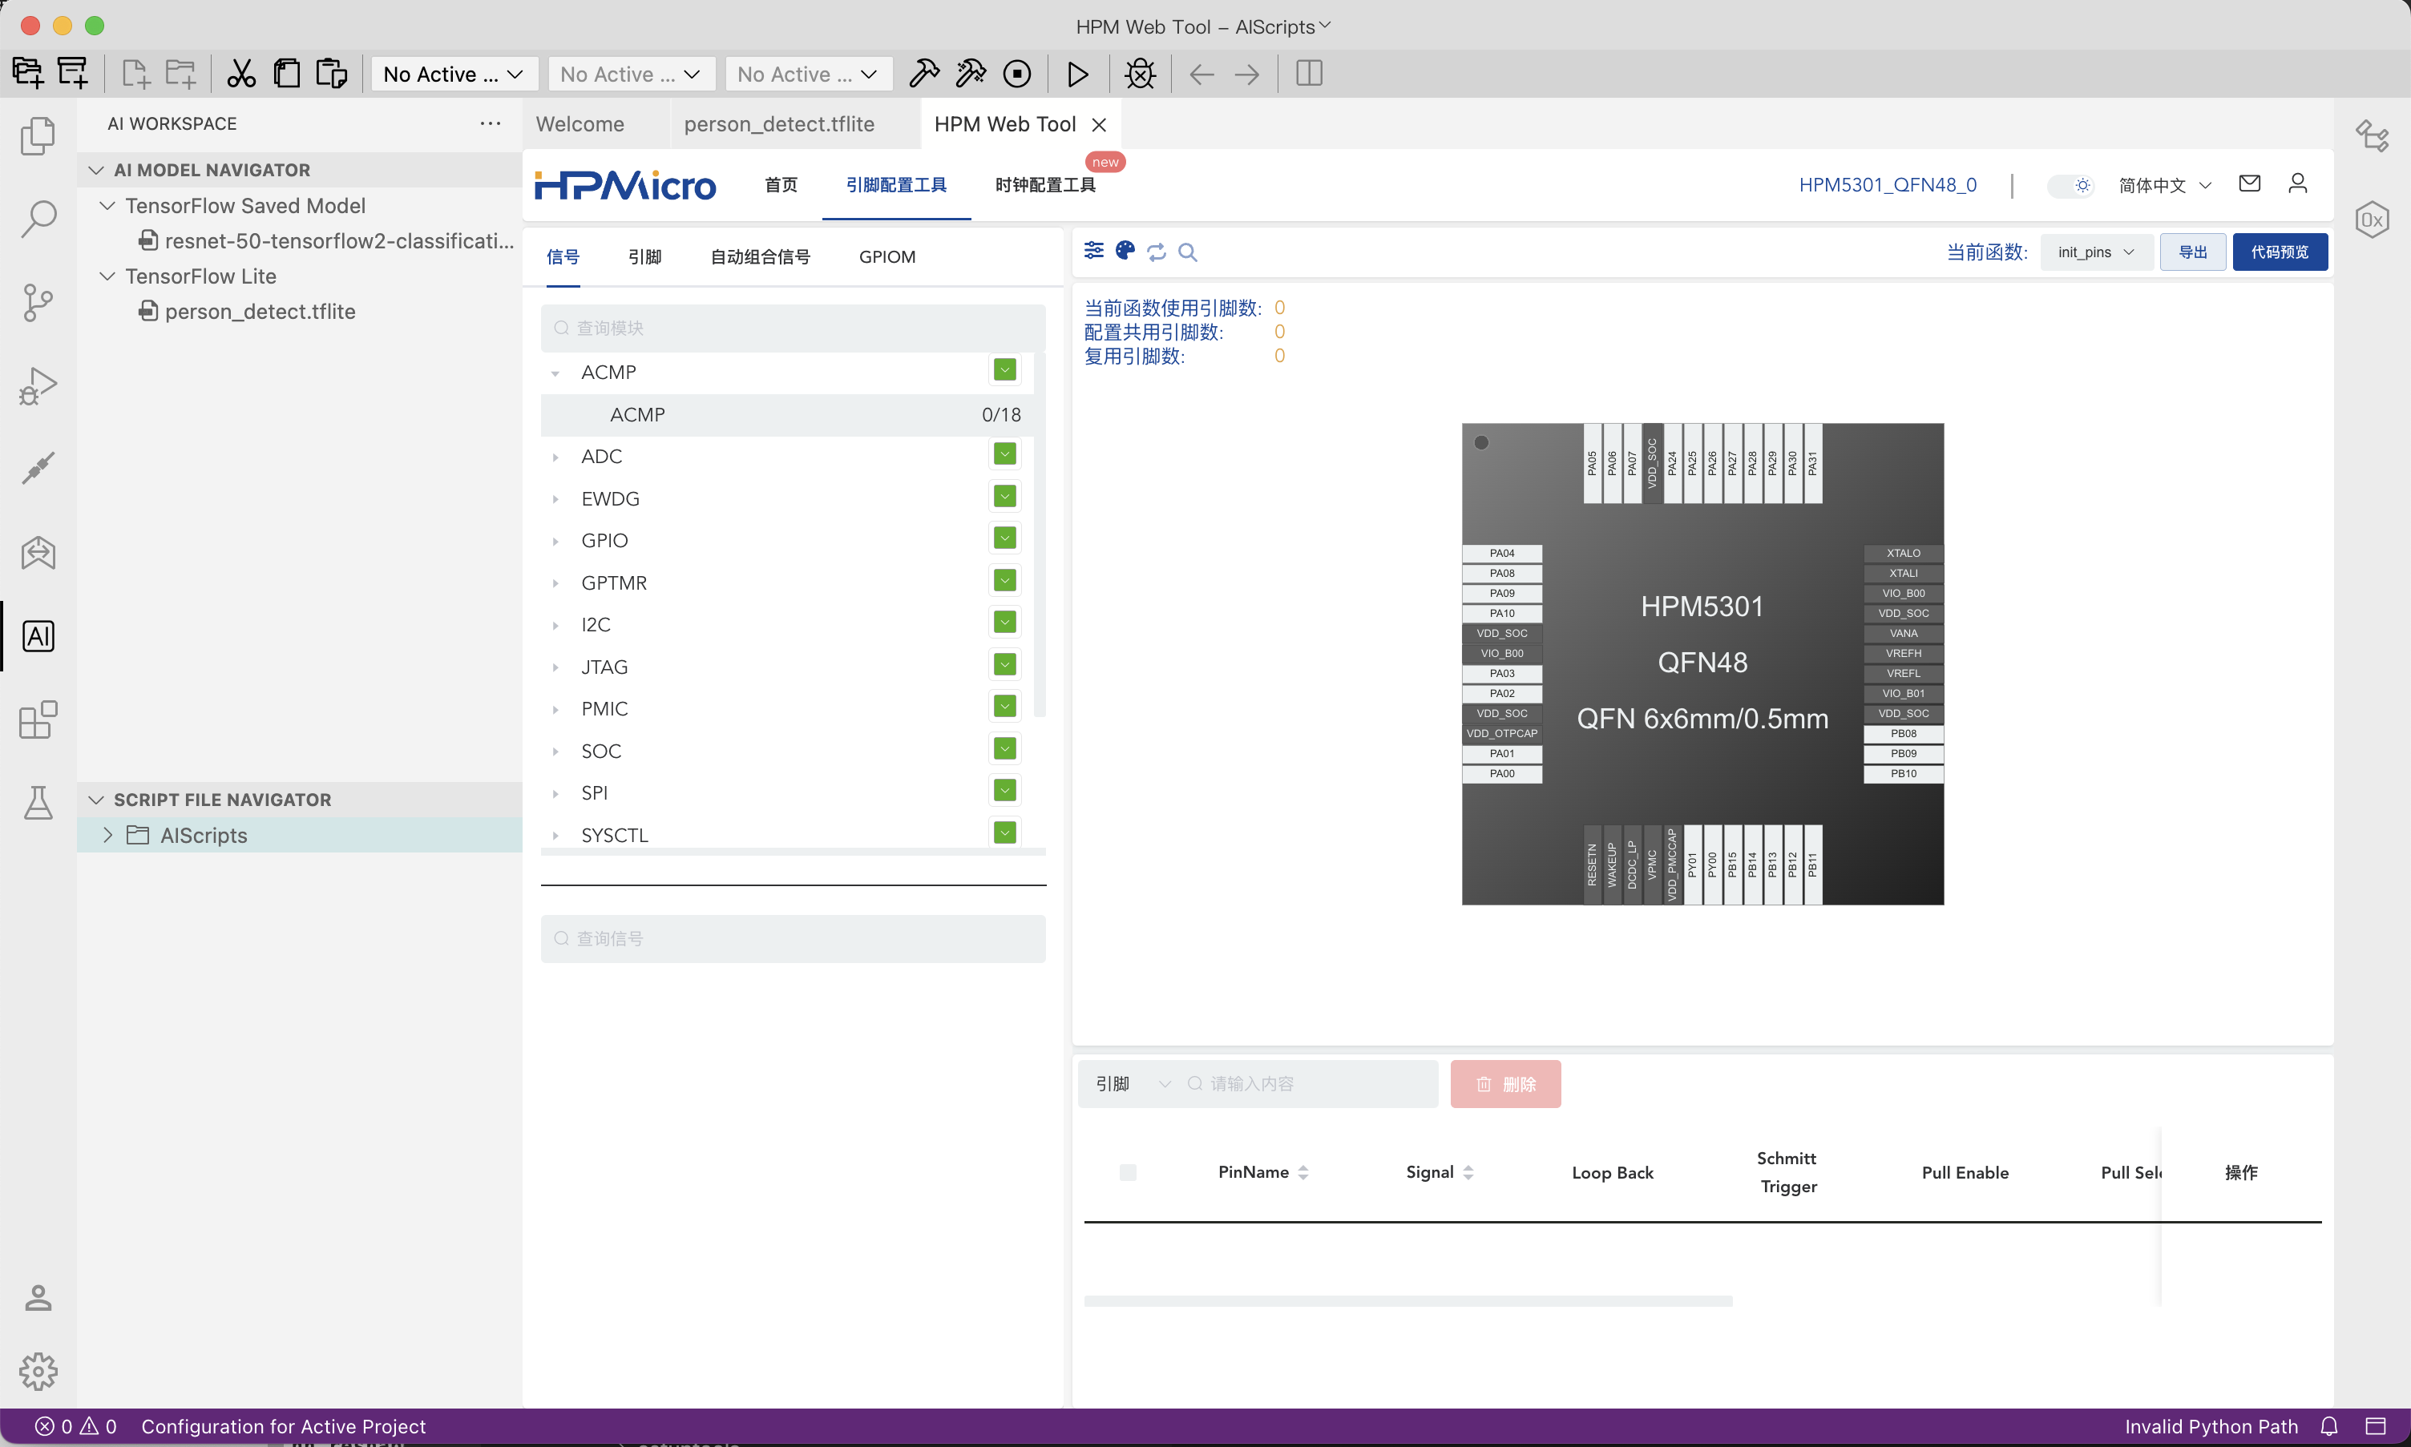Open the mail envelope icon
The width and height of the screenshot is (2411, 1447).
pyautogui.click(x=2250, y=183)
